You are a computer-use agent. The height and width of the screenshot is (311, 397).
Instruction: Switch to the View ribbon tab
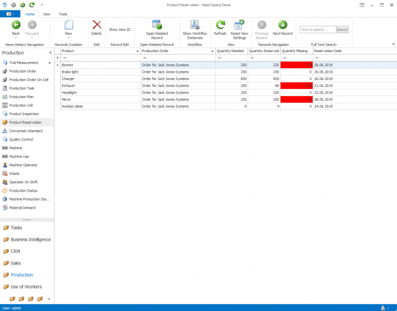tap(47, 14)
